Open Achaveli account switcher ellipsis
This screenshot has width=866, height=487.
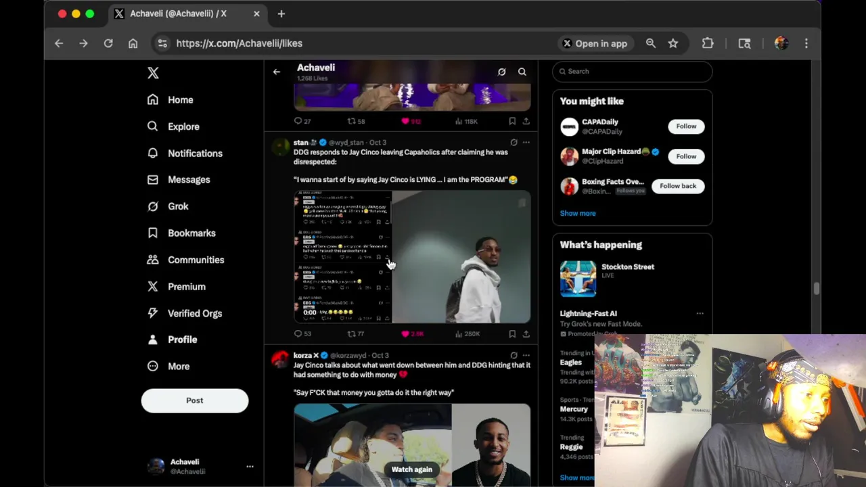(x=250, y=466)
